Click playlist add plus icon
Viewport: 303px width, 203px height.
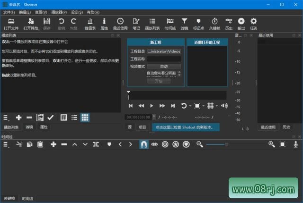point(18,117)
